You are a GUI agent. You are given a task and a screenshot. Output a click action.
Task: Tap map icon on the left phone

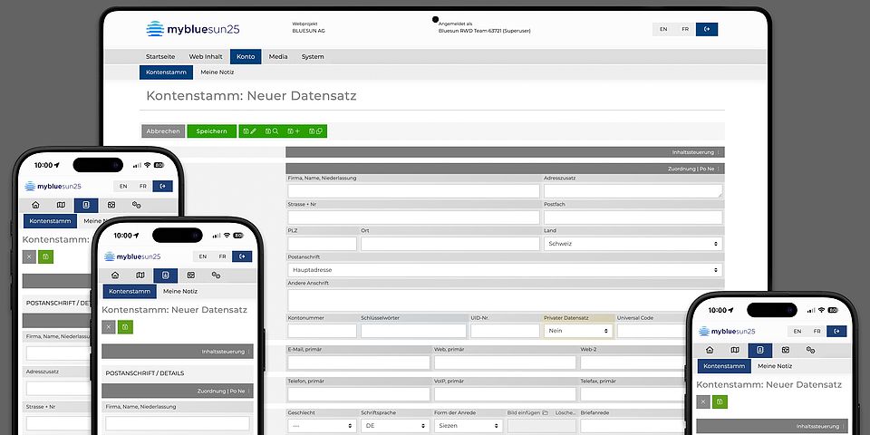[61, 205]
